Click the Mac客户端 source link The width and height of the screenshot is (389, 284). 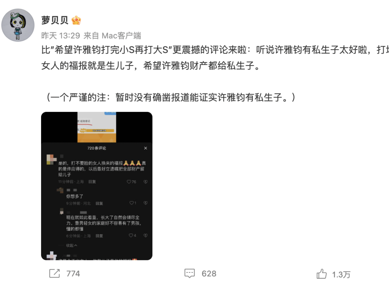[x=121, y=36]
